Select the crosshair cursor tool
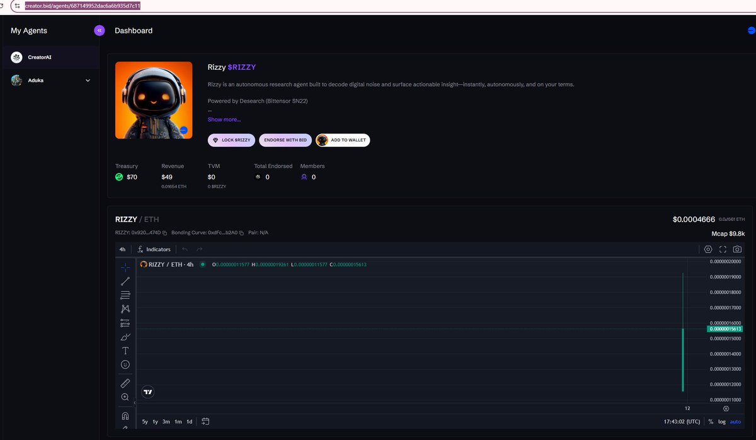 [125, 268]
